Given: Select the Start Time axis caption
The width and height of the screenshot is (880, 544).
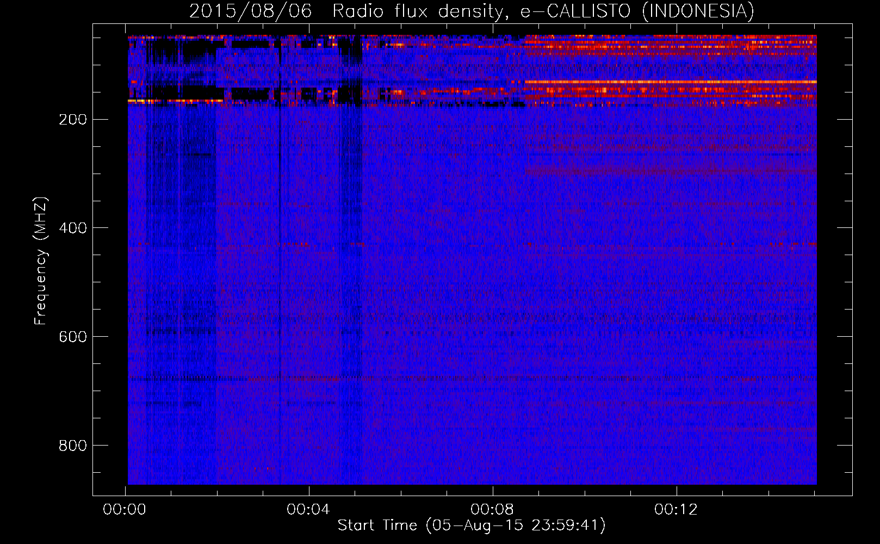Looking at the screenshot, I should coord(472,526).
